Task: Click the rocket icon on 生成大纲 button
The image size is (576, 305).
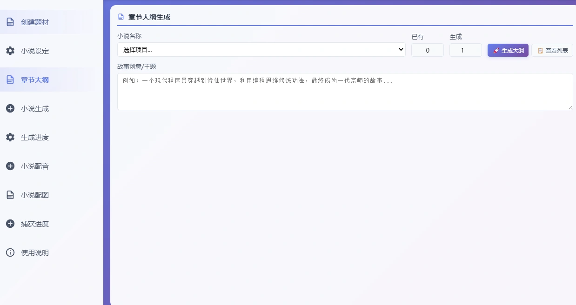Action: coord(495,50)
